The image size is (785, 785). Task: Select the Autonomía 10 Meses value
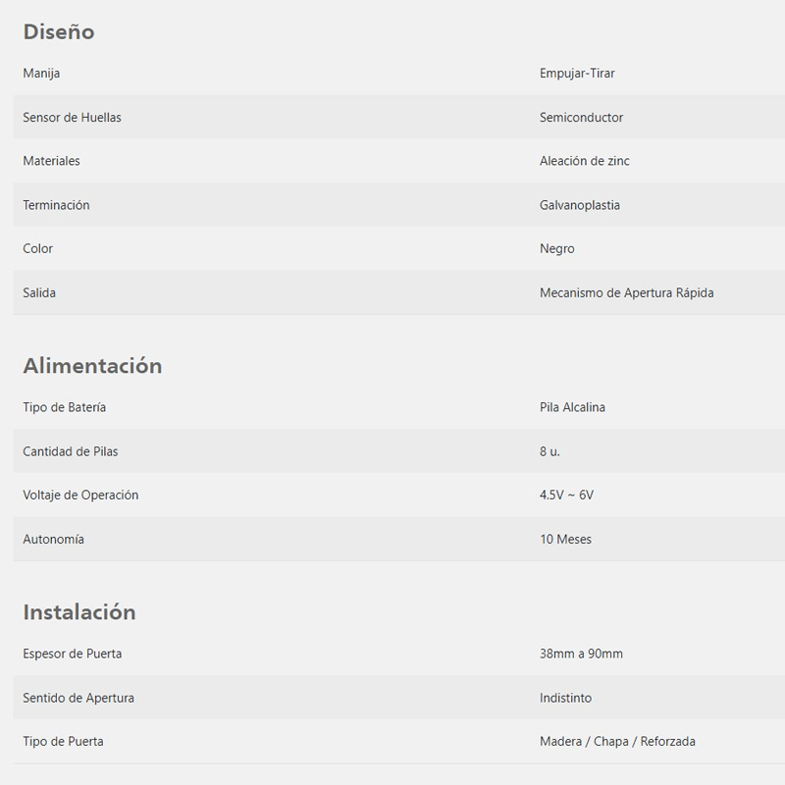point(565,539)
